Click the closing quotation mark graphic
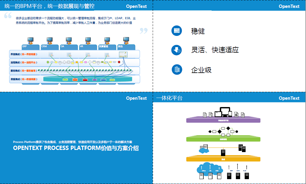This screenshot has width=306, height=184. pyautogui.click(x=144, y=31)
